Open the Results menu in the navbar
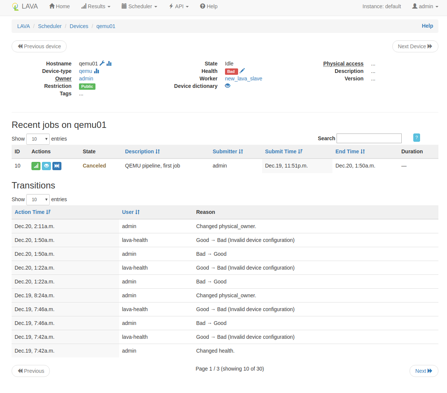This screenshot has height=393, width=447. [96, 6]
